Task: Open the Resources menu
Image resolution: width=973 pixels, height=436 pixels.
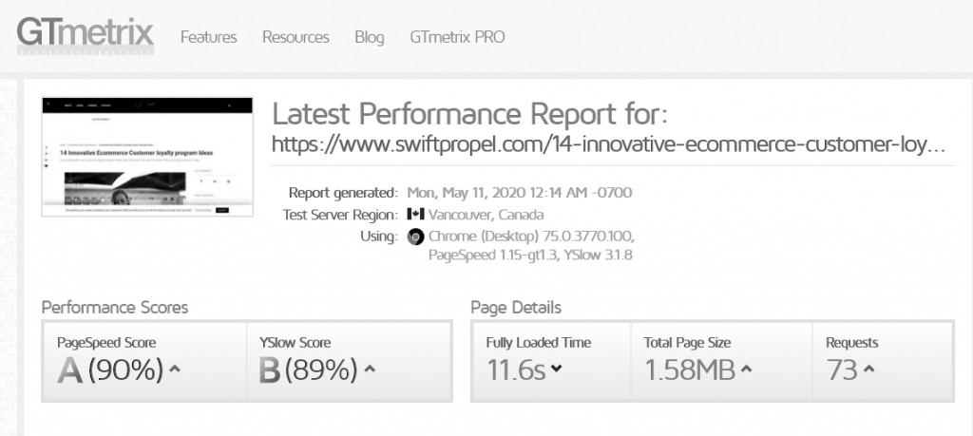Action: pos(296,37)
